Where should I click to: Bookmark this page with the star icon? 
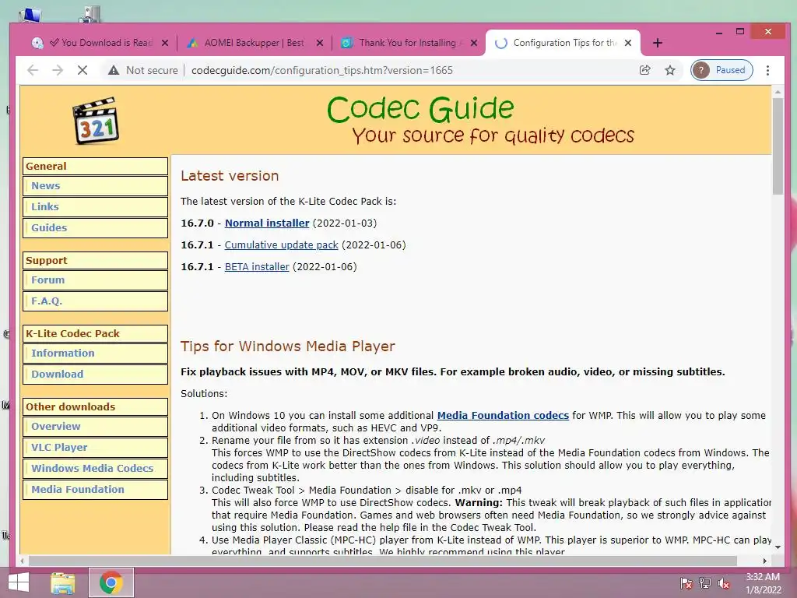670,70
